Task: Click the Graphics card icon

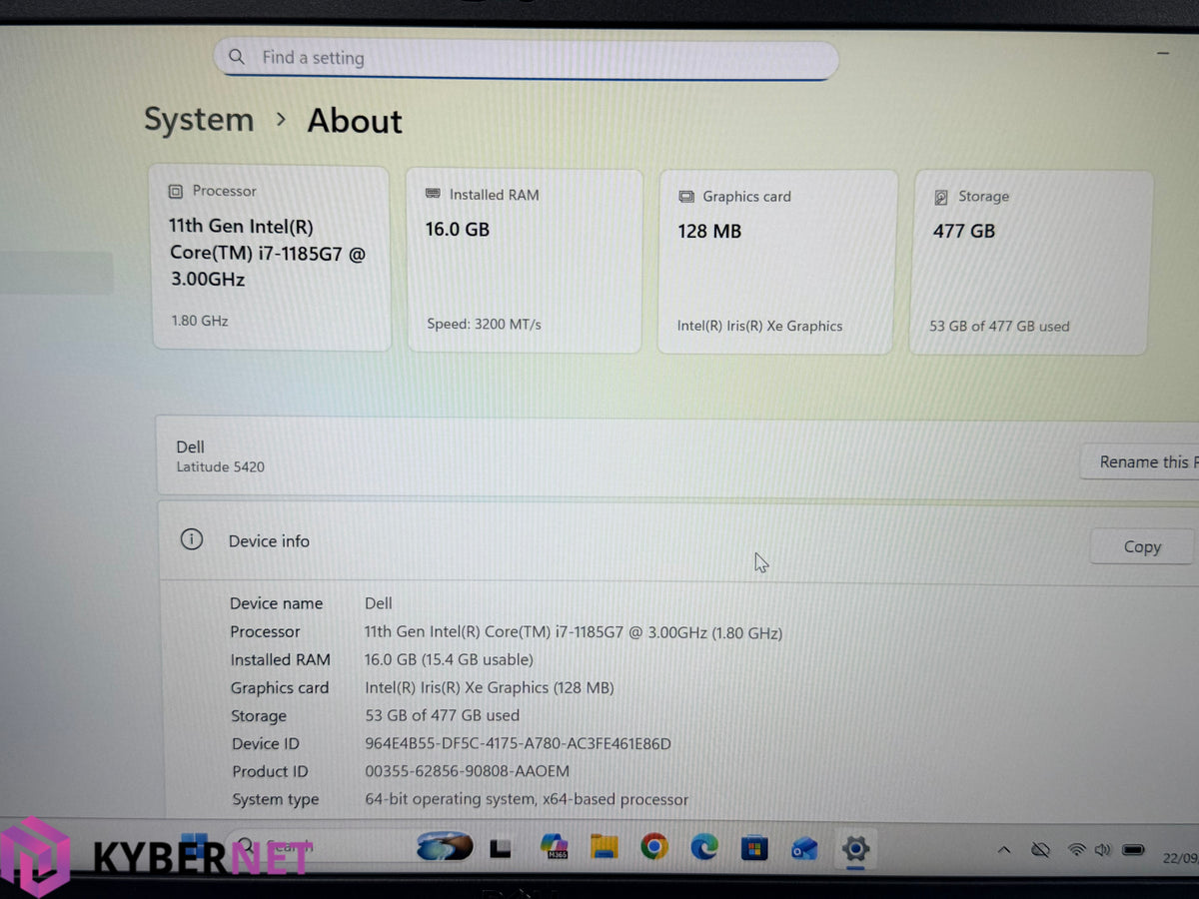Action: [686, 197]
